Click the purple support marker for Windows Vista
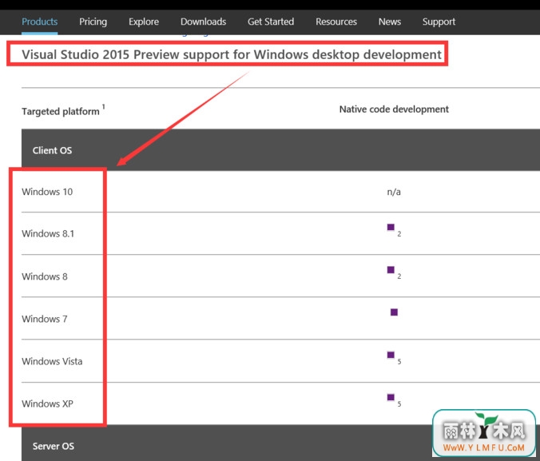This screenshot has height=461, width=540. (391, 355)
